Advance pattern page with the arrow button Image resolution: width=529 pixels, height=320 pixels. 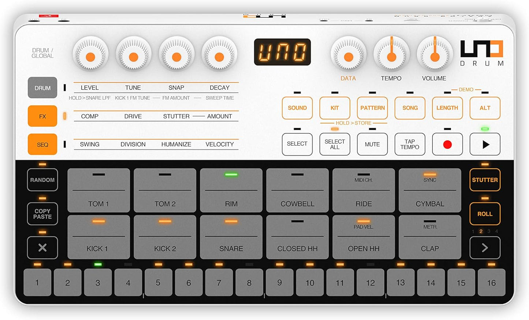click(x=485, y=248)
